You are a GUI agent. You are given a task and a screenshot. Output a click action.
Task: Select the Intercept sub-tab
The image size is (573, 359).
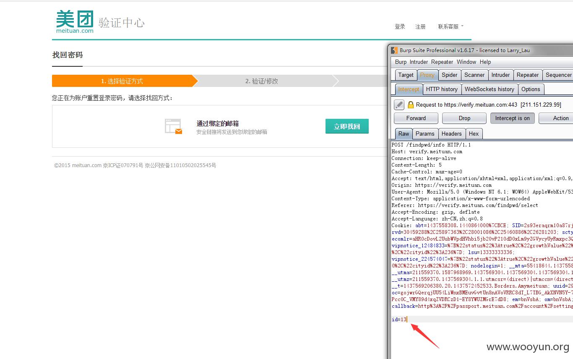tap(409, 89)
